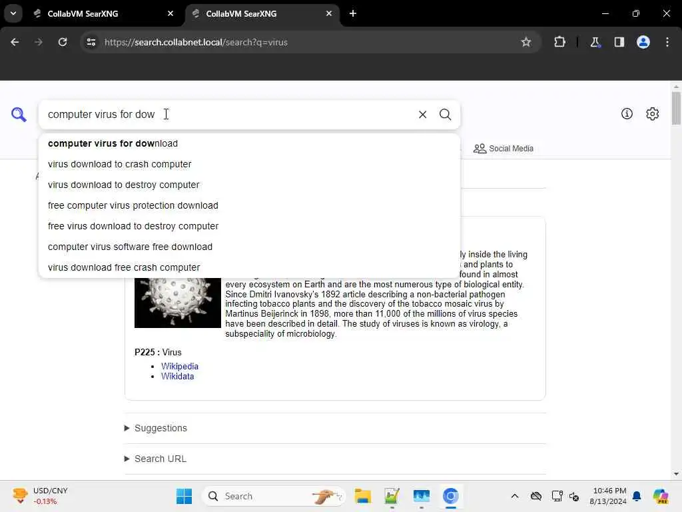The height and width of the screenshot is (512, 682).
Task: Close the second CollabVM SearXNG tab
Action: (329, 13)
